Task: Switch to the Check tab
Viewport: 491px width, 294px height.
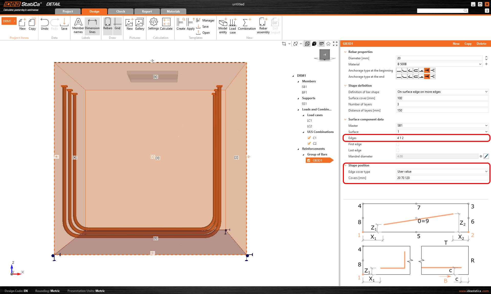Action: (x=121, y=12)
